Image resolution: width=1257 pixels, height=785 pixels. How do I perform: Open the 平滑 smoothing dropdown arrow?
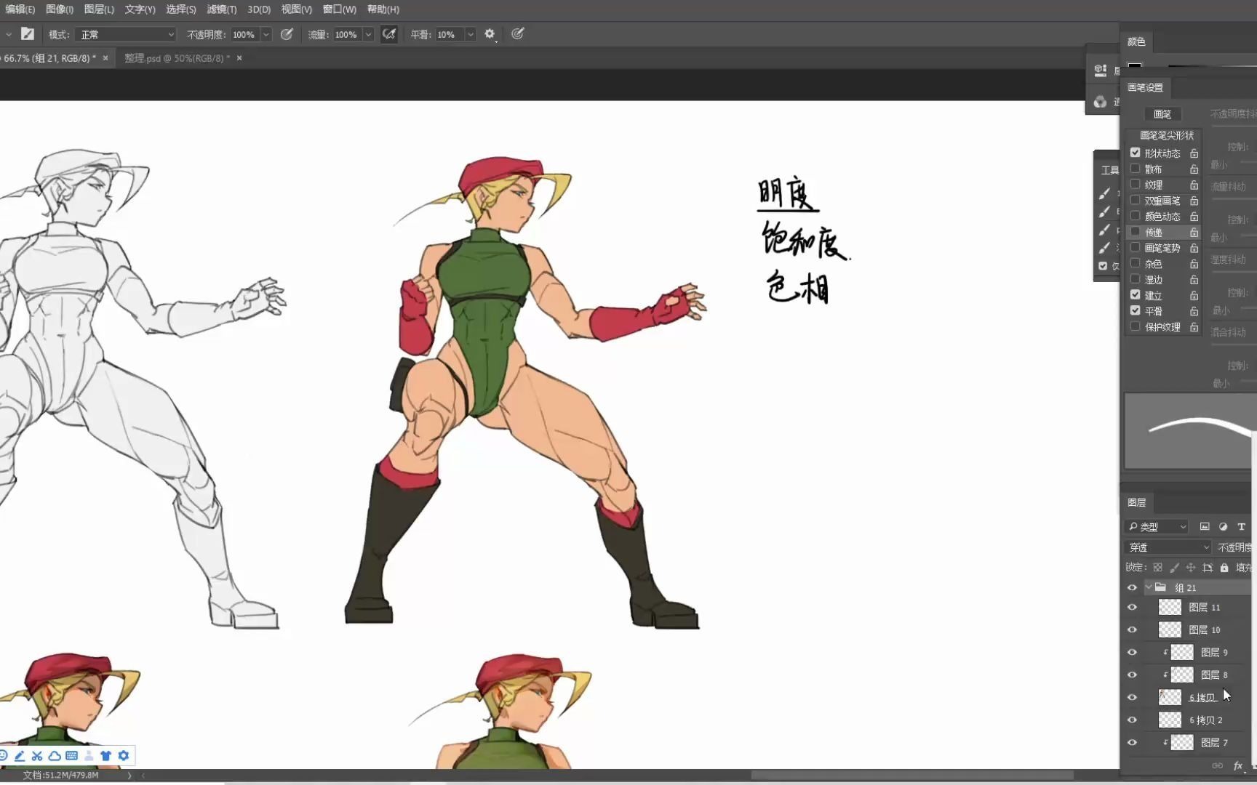point(471,34)
